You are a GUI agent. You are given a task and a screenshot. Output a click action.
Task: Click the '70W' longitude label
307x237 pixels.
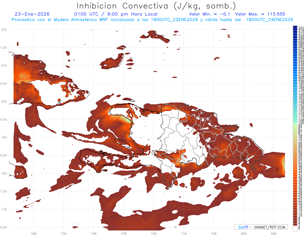(214, 233)
